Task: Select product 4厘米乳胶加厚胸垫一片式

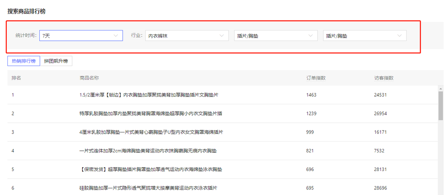Action: click(x=151, y=132)
